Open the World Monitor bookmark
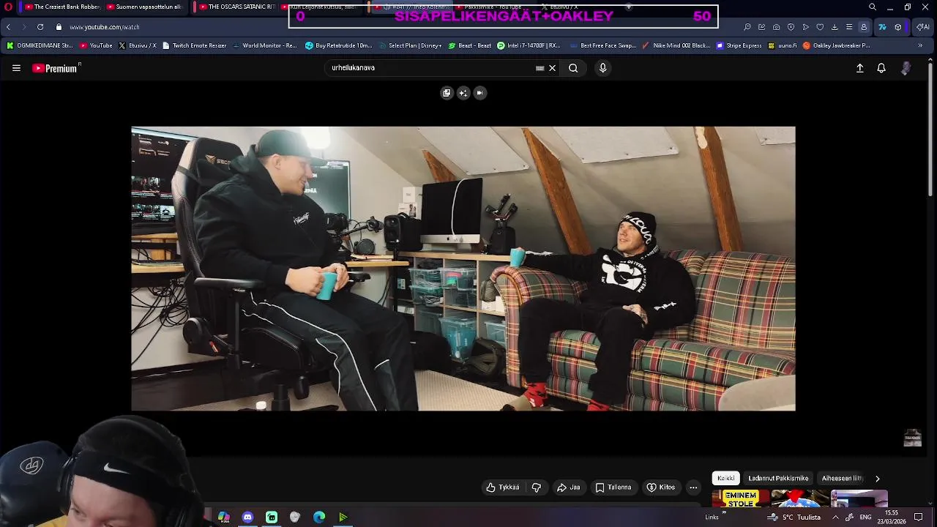 [264, 45]
